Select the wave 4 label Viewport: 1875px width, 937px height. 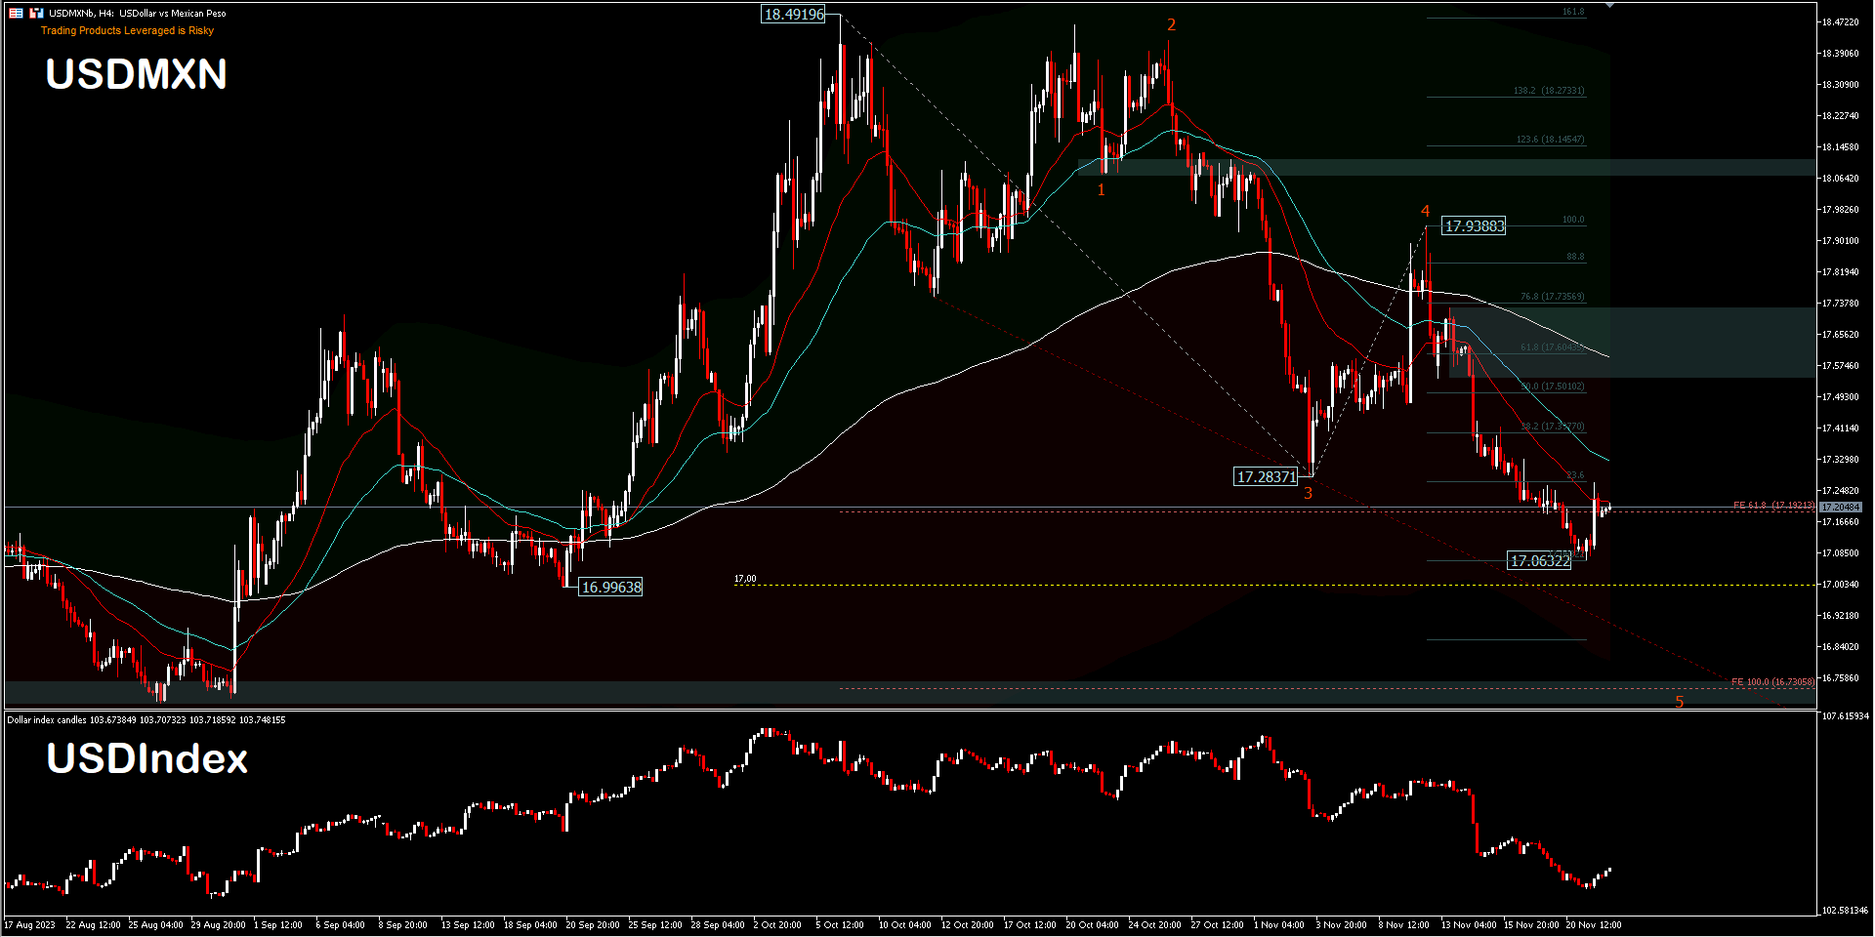tap(1425, 212)
